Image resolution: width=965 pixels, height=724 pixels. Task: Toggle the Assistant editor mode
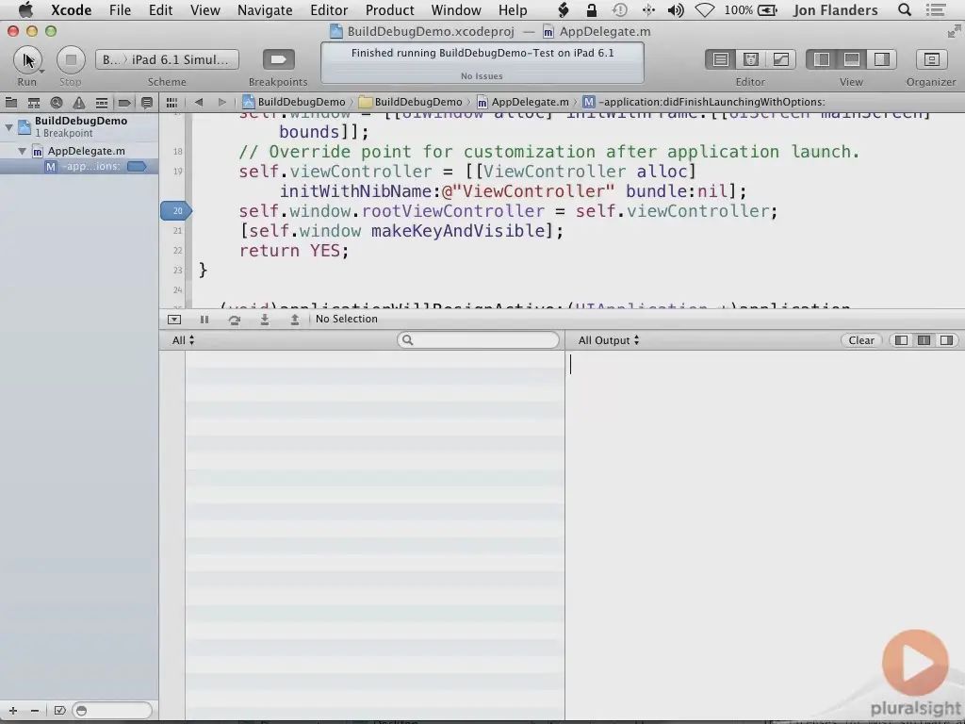(x=751, y=58)
